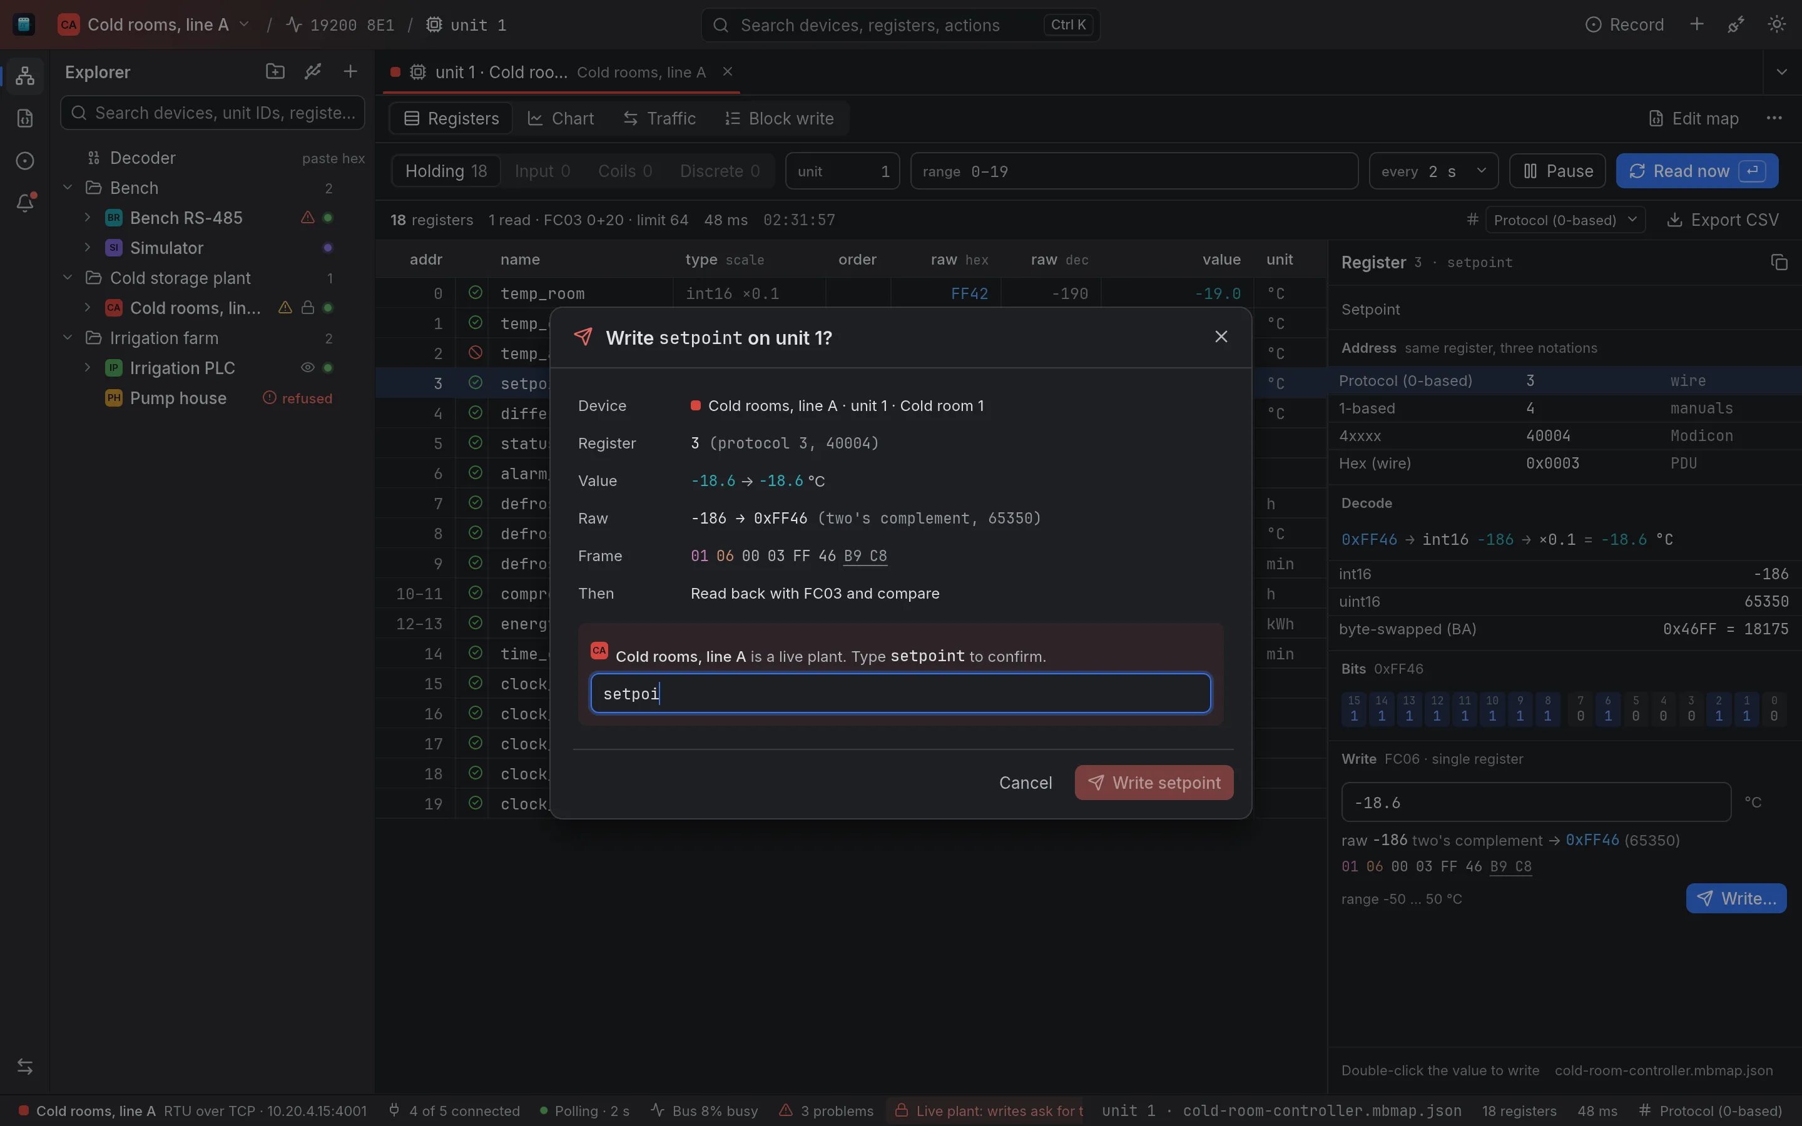Expand the Bench RS-485 device
Screen dimensions: 1802x1126
[x=88, y=218]
